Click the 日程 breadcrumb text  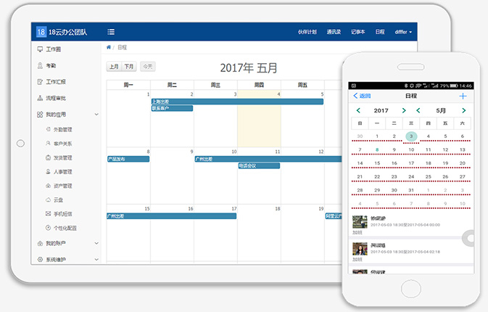coord(122,47)
